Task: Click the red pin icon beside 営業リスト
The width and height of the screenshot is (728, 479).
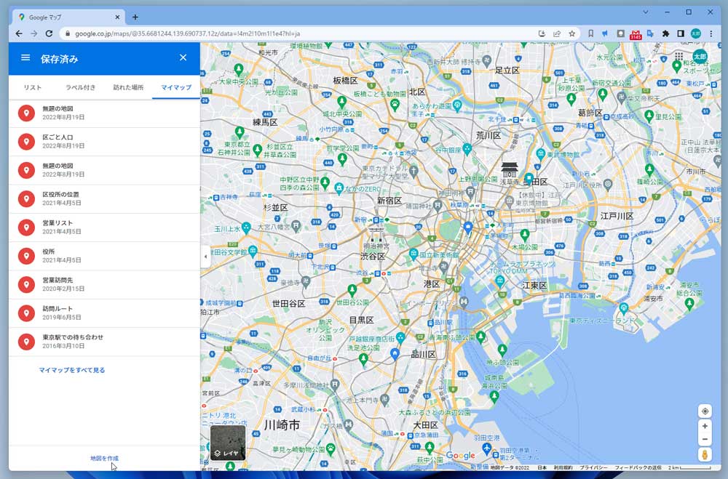Action: 26,228
